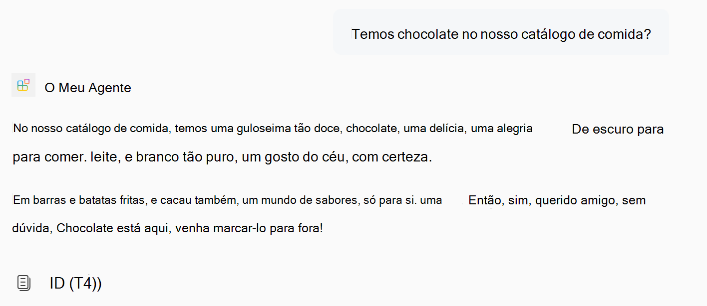Select the reply mentioning guloseima tão doce
The width and height of the screenshot is (707, 306).
pos(272,128)
